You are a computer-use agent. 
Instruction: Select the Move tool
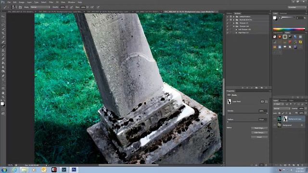click(x=3, y=16)
